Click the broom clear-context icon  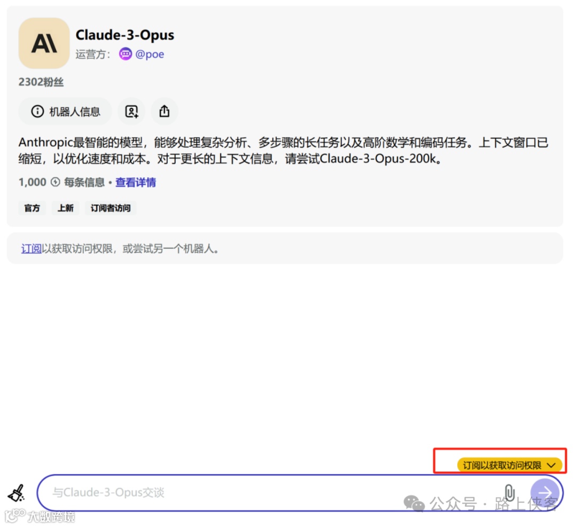pos(16,493)
